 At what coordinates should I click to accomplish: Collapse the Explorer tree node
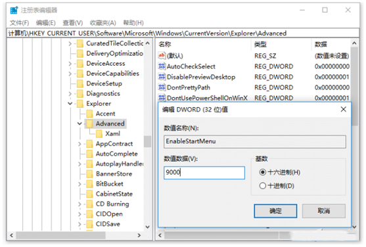pyautogui.click(x=70, y=103)
